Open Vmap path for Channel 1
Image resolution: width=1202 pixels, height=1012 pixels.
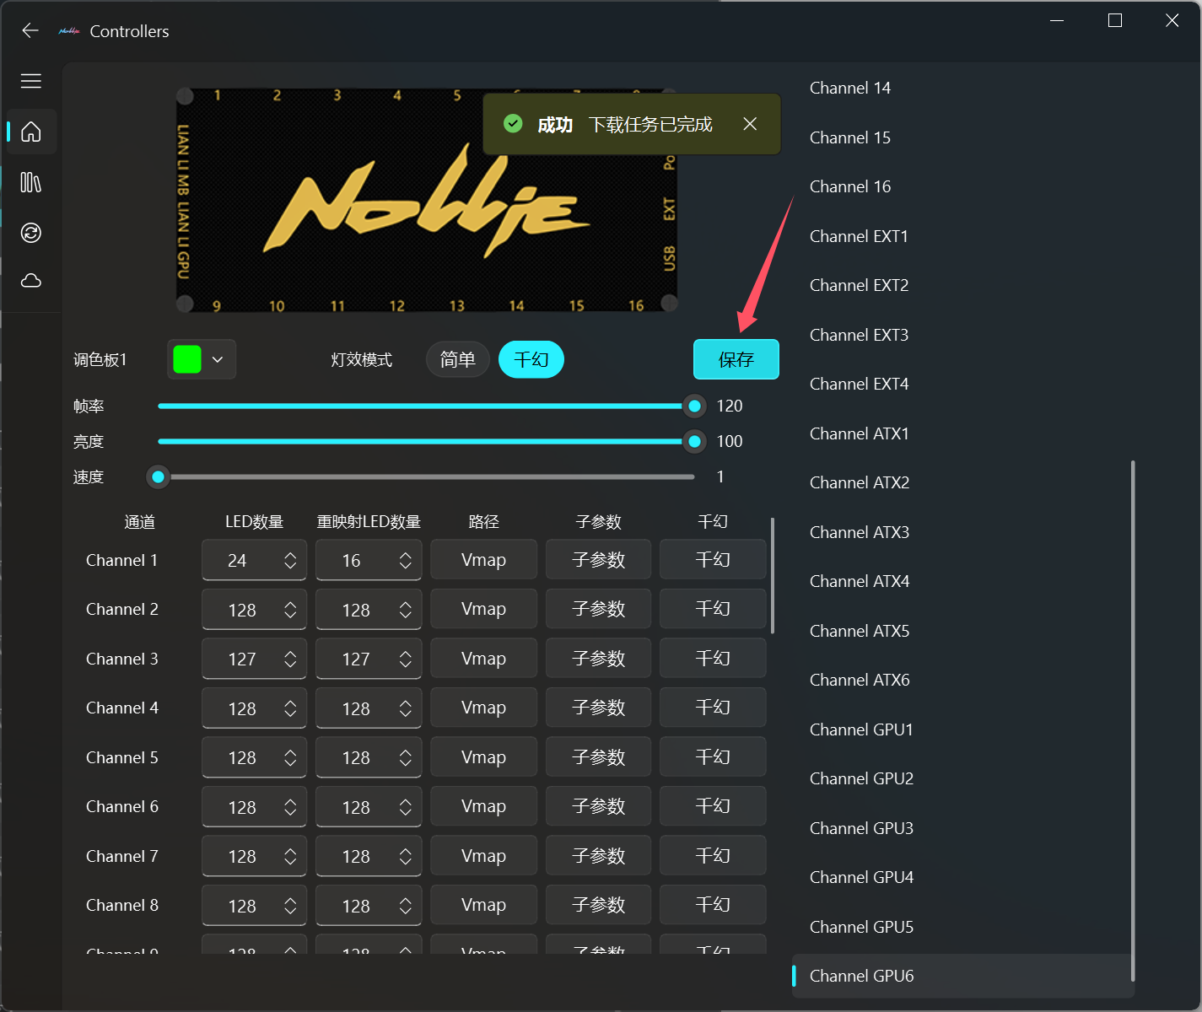[x=483, y=560]
